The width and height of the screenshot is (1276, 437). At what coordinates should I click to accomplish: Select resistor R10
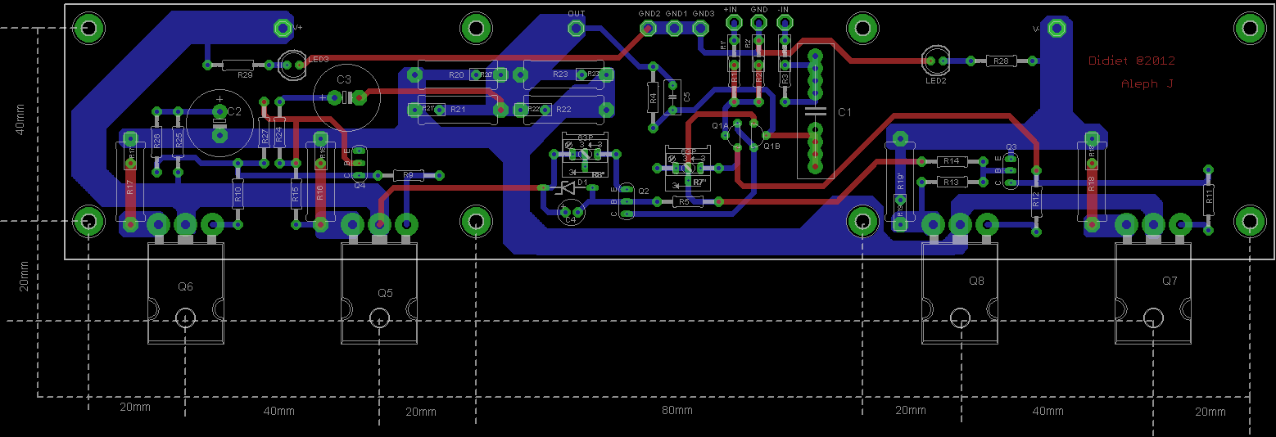238,193
